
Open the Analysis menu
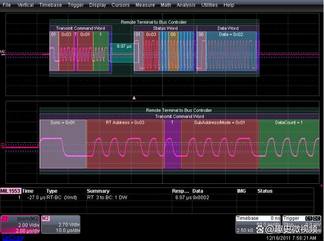click(x=186, y=5)
